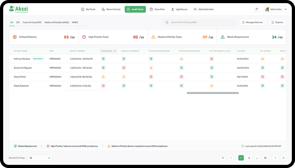Go to page 2

[x=249, y=158]
